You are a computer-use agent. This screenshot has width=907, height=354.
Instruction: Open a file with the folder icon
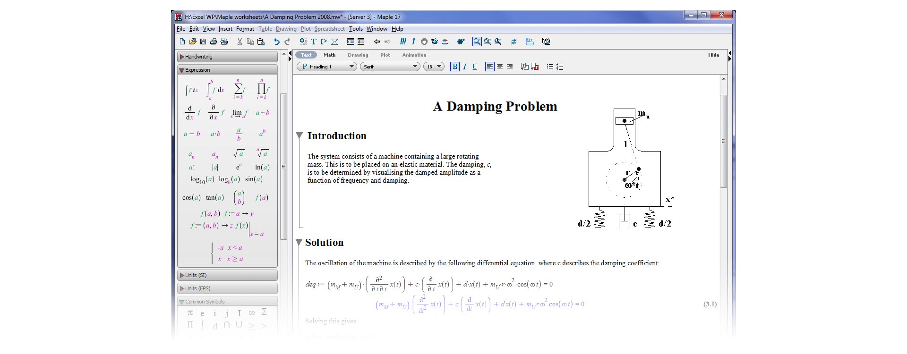pyautogui.click(x=193, y=42)
